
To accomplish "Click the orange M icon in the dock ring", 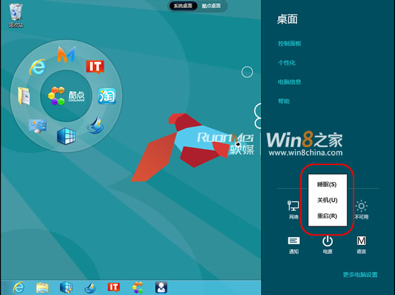I will point(66,54).
